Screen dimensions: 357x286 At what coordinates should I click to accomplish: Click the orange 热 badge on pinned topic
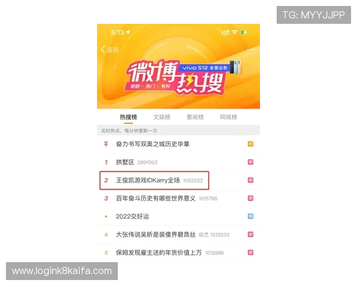(x=250, y=144)
